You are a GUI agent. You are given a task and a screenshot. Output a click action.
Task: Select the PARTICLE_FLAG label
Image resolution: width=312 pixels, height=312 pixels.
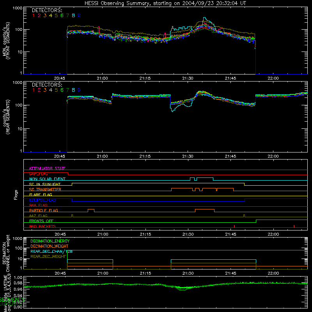pos(44,210)
